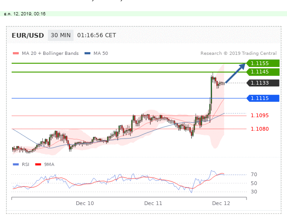Select the 30 MIN timeframe badge

click(x=60, y=35)
